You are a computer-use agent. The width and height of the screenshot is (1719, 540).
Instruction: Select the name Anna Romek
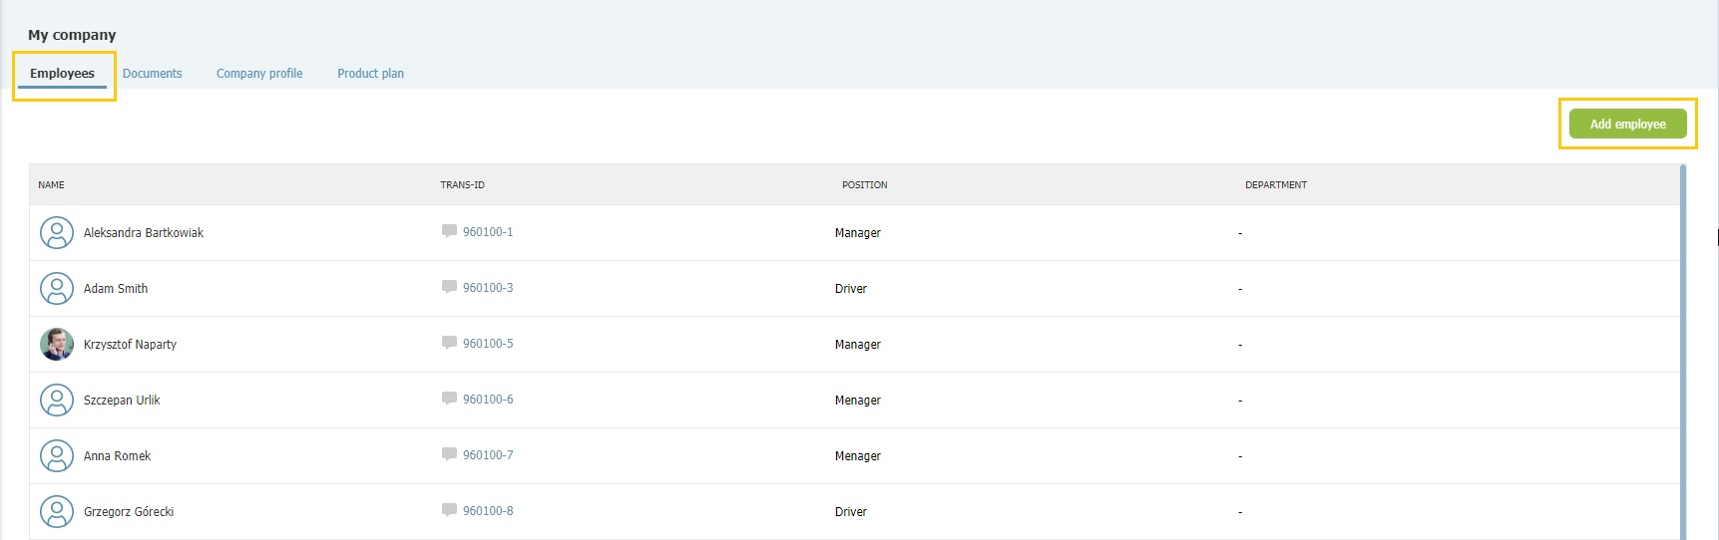click(x=117, y=456)
